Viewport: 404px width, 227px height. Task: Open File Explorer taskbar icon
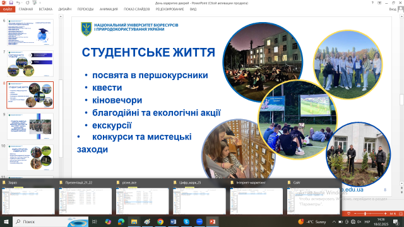click(x=134, y=221)
